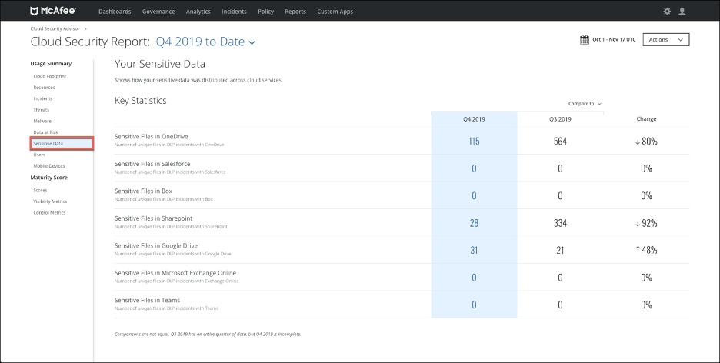The width and height of the screenshot is (720, 363).
Task: Click the Box Q4 2019 value 0
Action: [474, 196]
